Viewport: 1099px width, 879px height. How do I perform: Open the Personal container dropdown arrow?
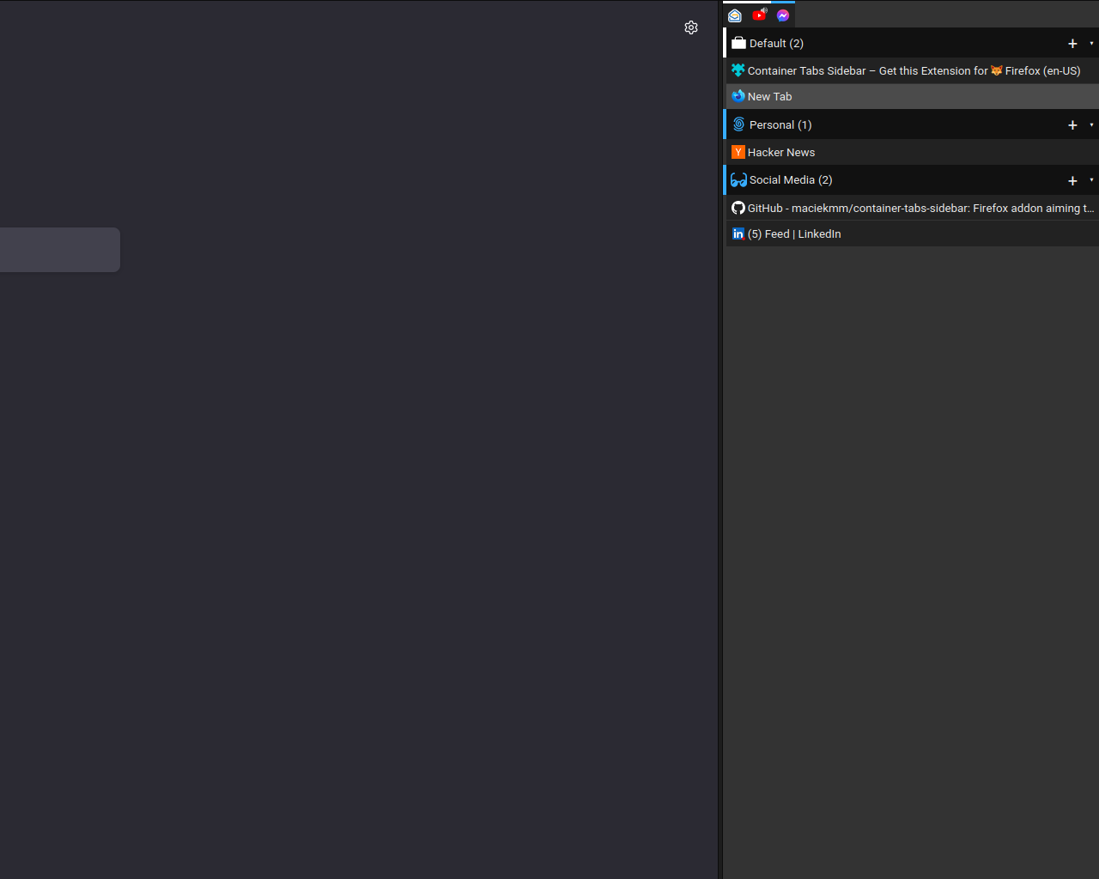pyautogui.click(x=1091, y=124)
